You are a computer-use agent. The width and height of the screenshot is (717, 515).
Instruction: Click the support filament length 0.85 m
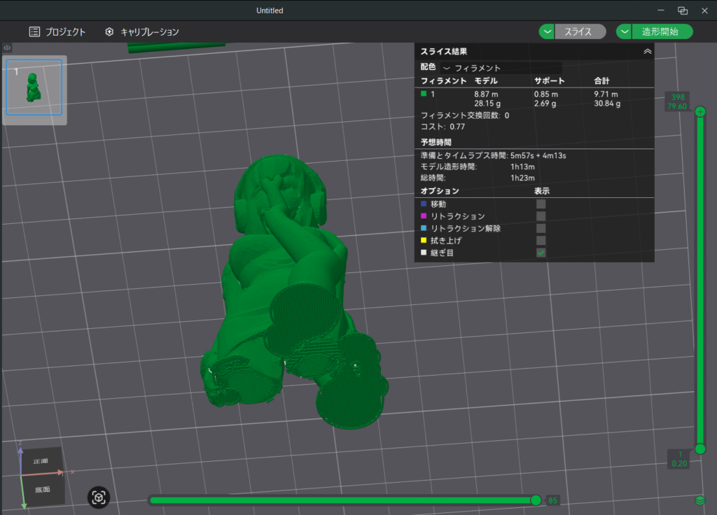(546, 94)
